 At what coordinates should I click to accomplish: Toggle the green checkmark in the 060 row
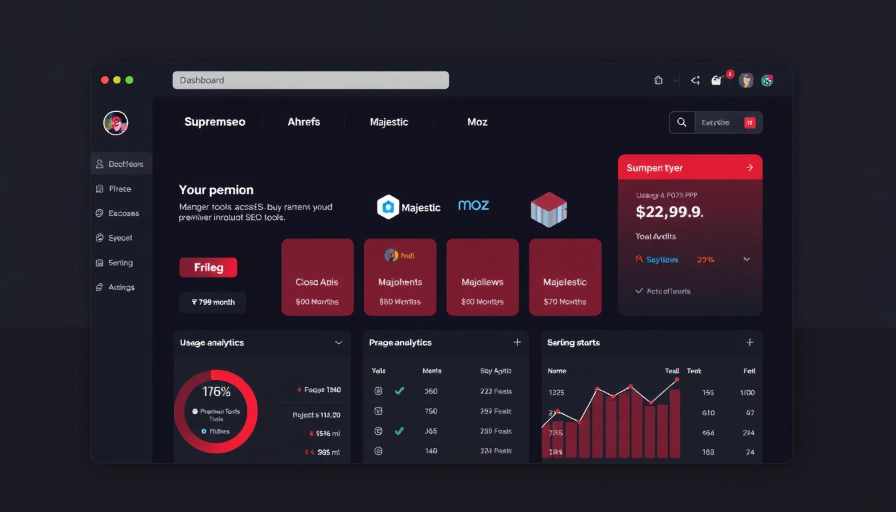tap(399, 391)
